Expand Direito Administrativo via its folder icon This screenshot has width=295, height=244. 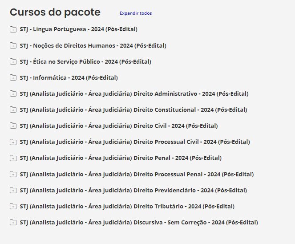(x=13, y=94)
